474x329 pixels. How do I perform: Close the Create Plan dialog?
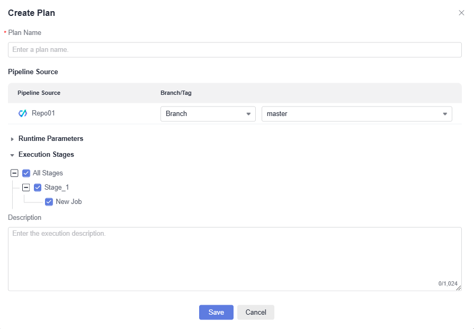[461, 13]
